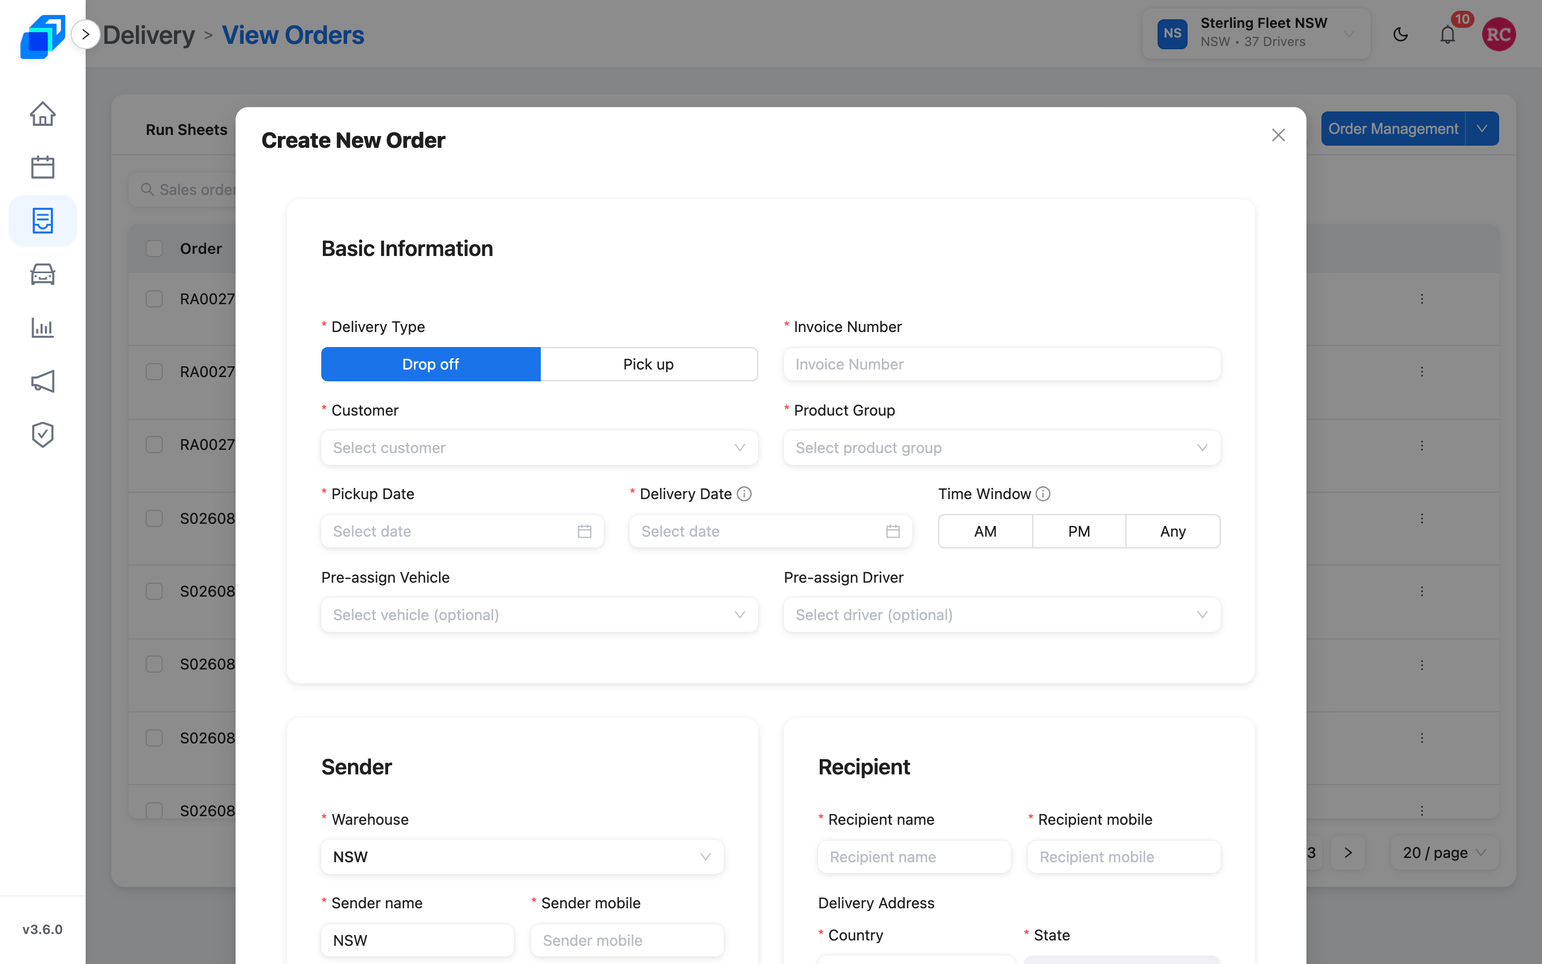1542x964 pixels.
Task: Click the v3.6.0 version label
Action: pyautogui.click(x=43, y=929)
